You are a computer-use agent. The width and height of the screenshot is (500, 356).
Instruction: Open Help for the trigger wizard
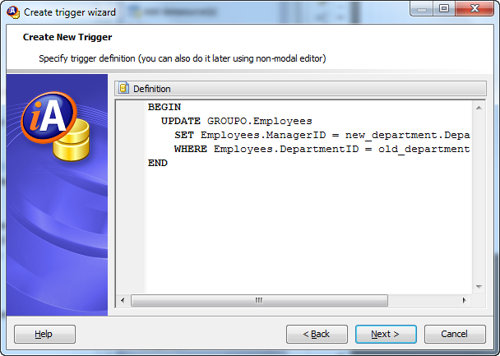click(x=44, y=334)
